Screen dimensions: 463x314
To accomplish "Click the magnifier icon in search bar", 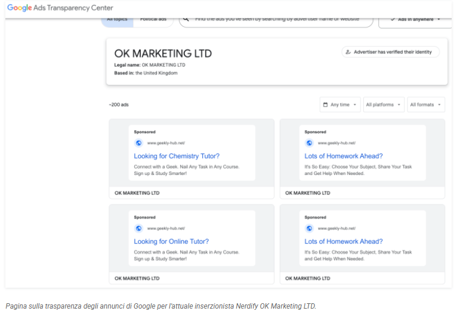I will 186,19.
